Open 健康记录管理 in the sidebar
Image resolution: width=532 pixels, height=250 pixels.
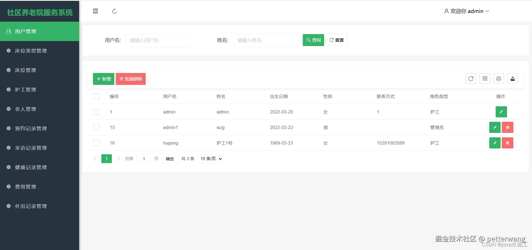39,167
